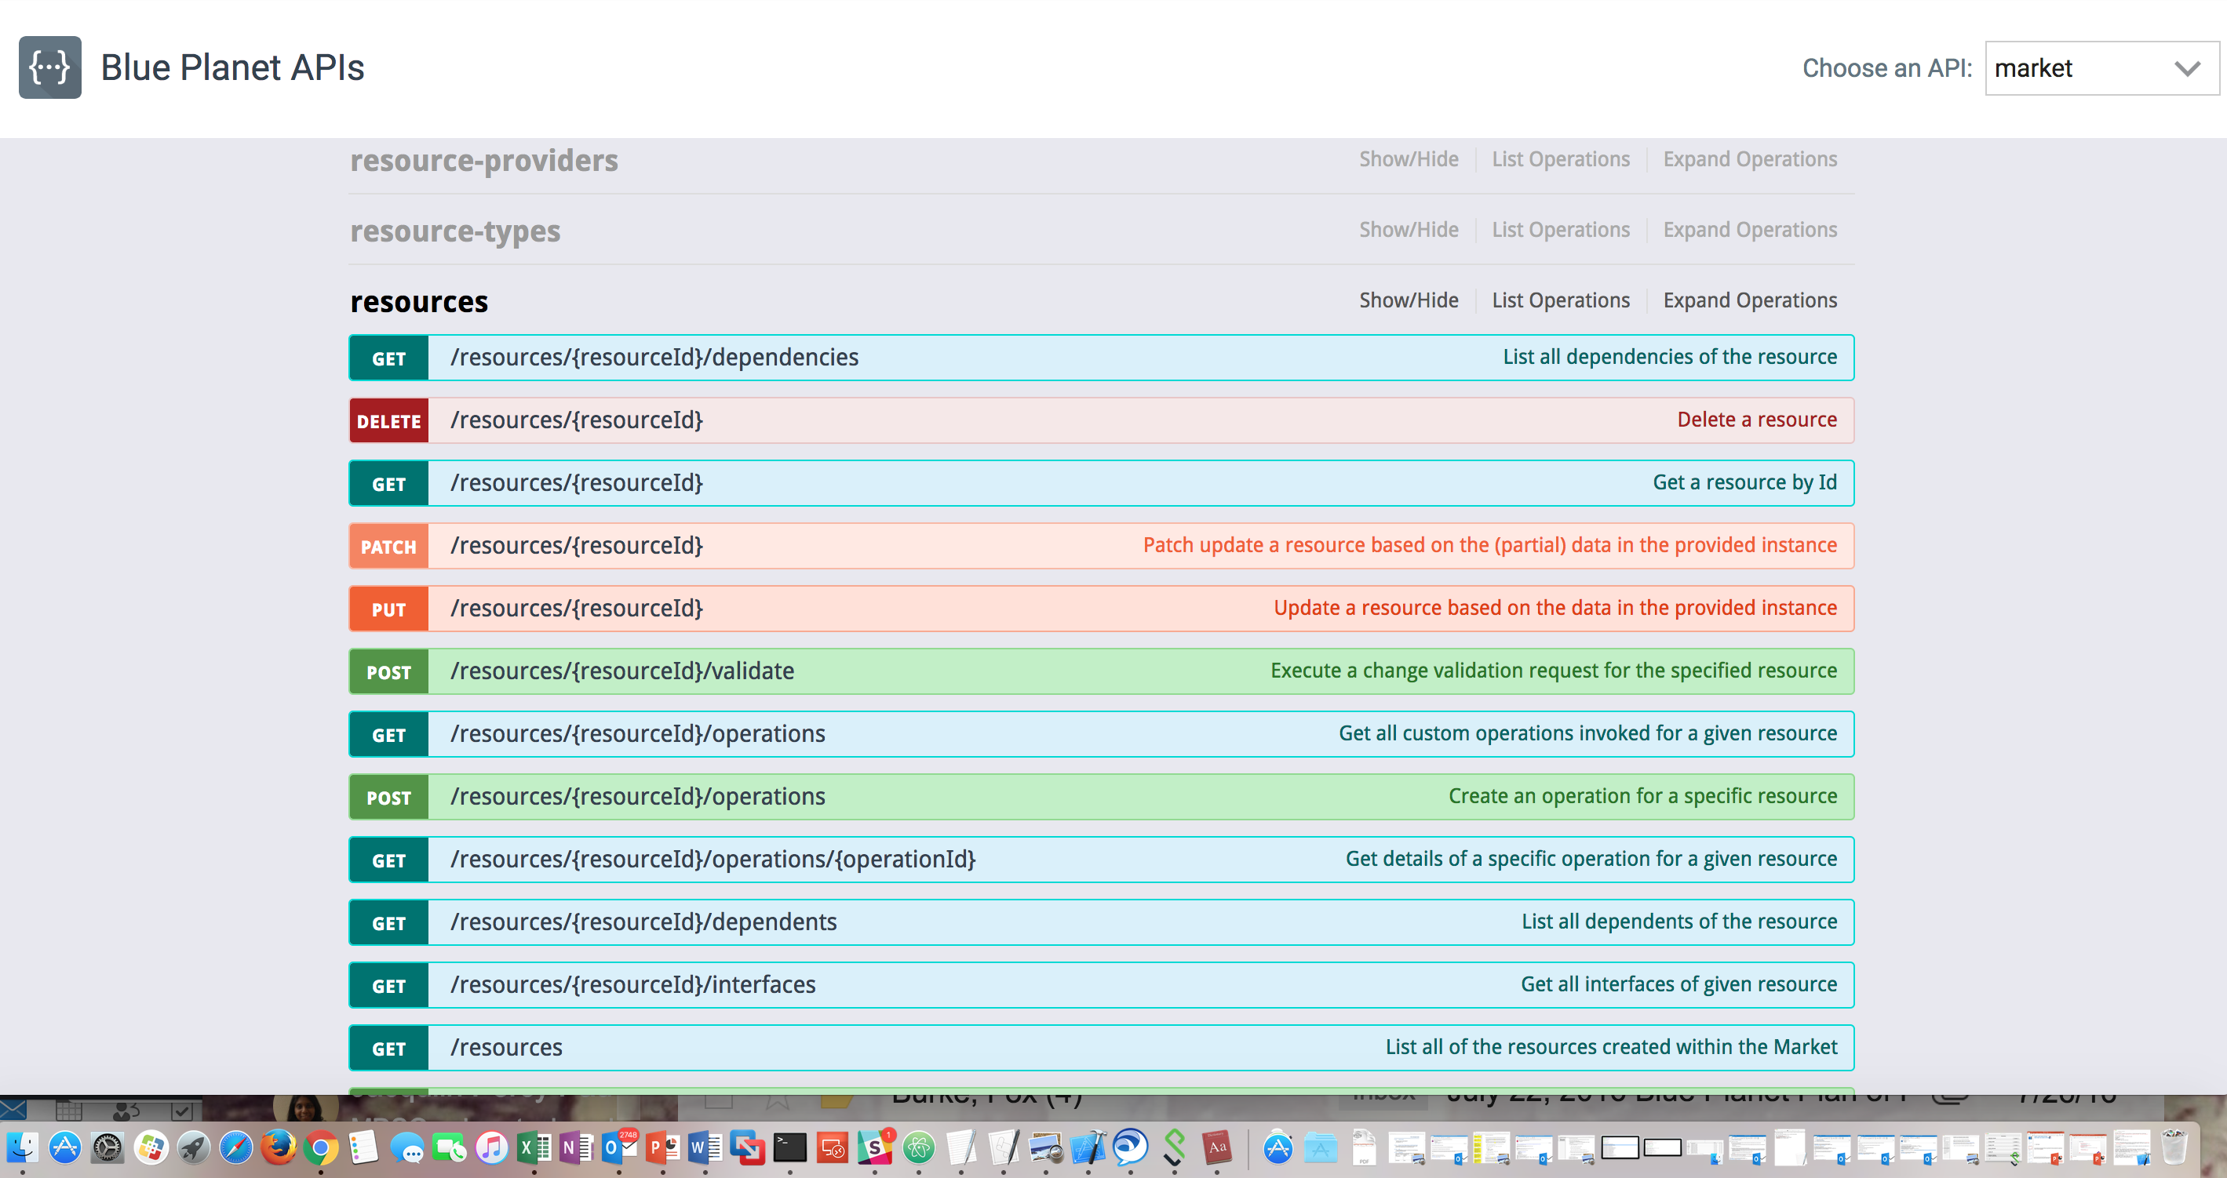The width and height of the screenshot is (2227, 1178).
Task: Expand Operations for resource-types
Action: pyautogui.click(x=1749, y=230)
